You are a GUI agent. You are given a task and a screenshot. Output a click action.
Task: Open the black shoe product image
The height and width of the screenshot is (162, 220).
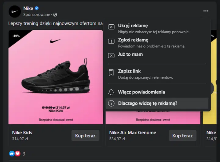(x=56, y=77)
